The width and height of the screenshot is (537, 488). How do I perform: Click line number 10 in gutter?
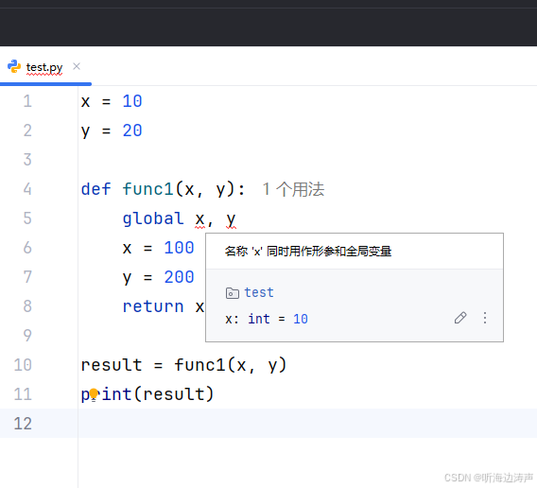click(23, 365)
